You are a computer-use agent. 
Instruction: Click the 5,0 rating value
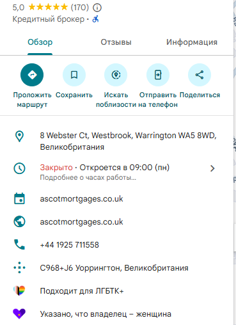(x=19, y=8)
